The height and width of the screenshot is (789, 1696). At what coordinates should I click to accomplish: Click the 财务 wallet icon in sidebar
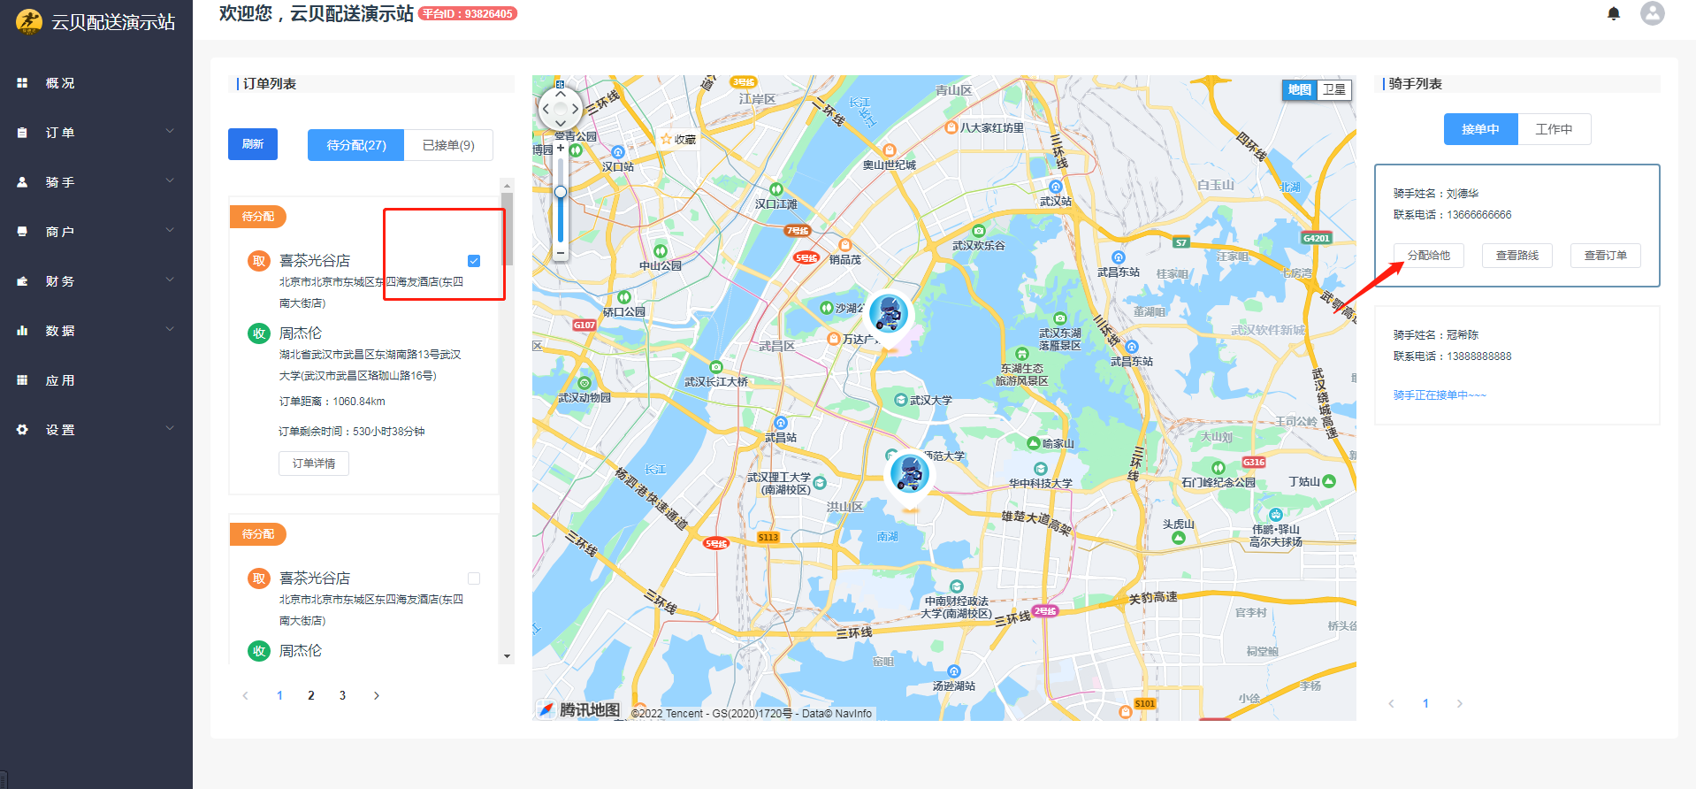22,281
